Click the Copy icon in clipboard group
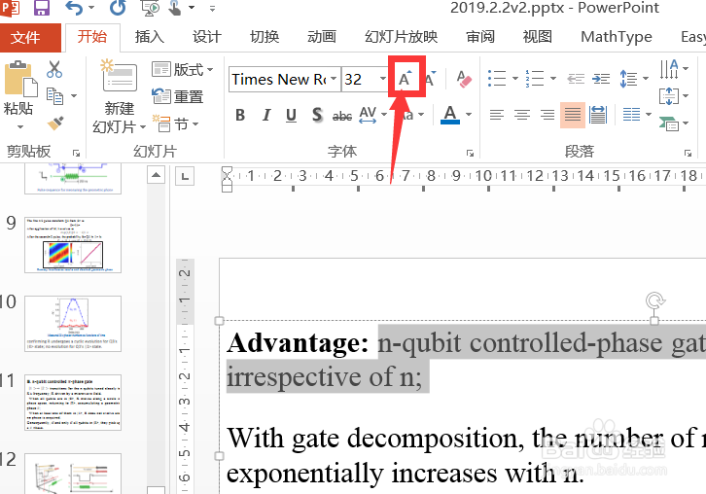Viewport: 706px width, 494px height. click(x=55, y=96)
